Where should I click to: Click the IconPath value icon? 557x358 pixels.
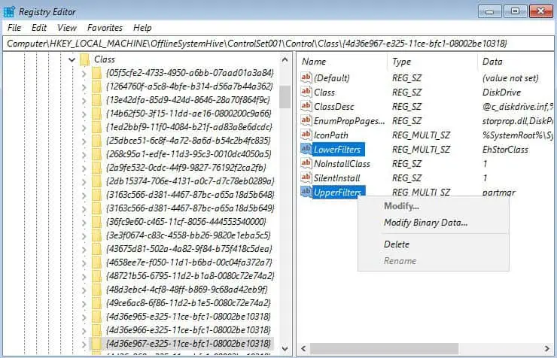(x=306, y=135)
